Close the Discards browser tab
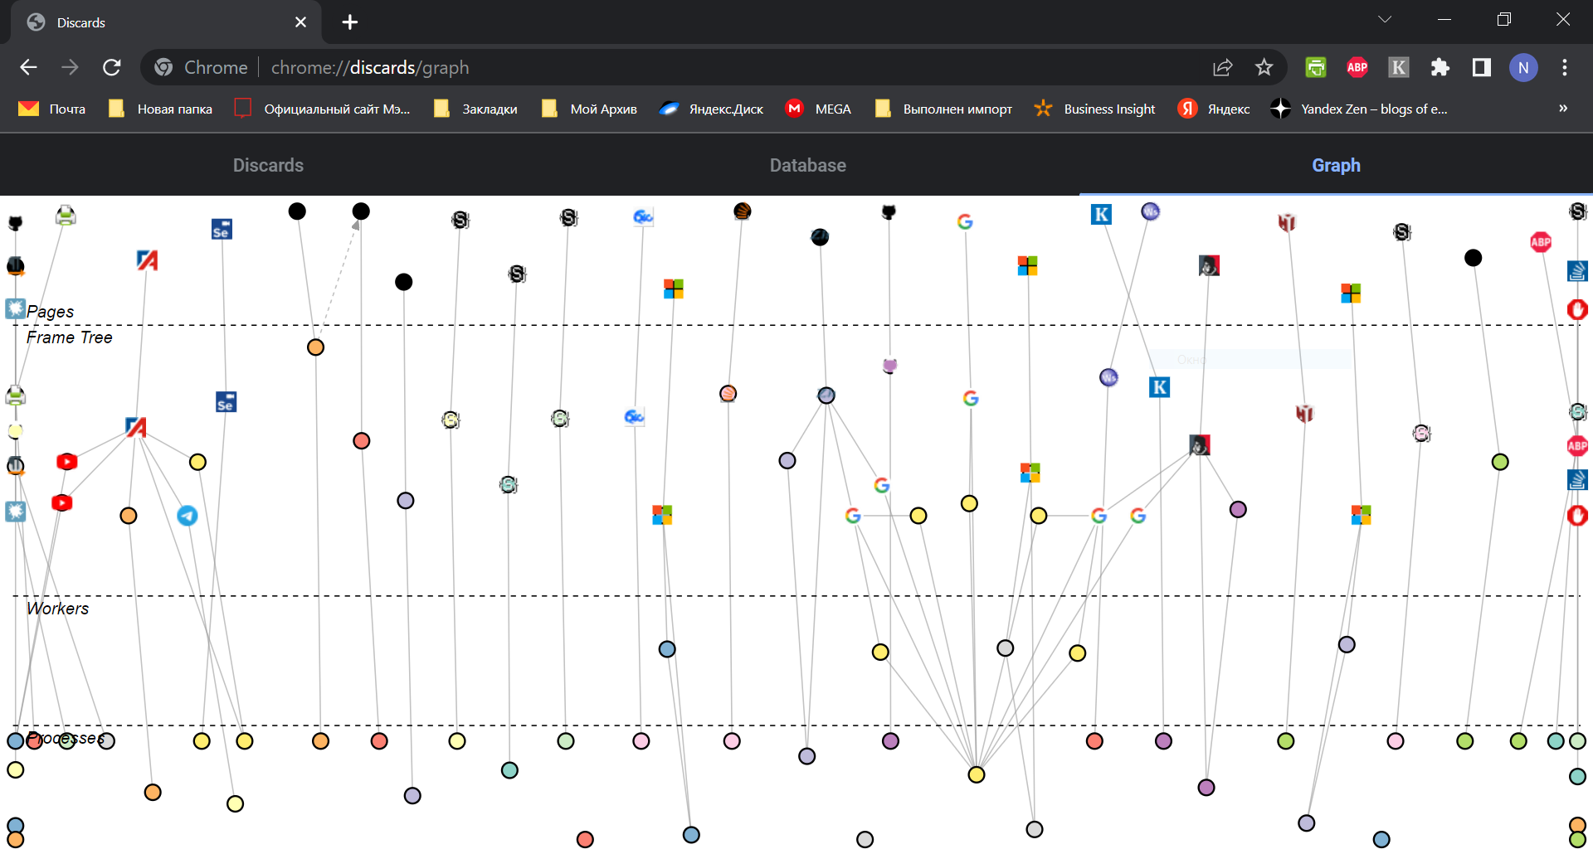This screenshot has height=854, width=1593. [x=300, y=22]
